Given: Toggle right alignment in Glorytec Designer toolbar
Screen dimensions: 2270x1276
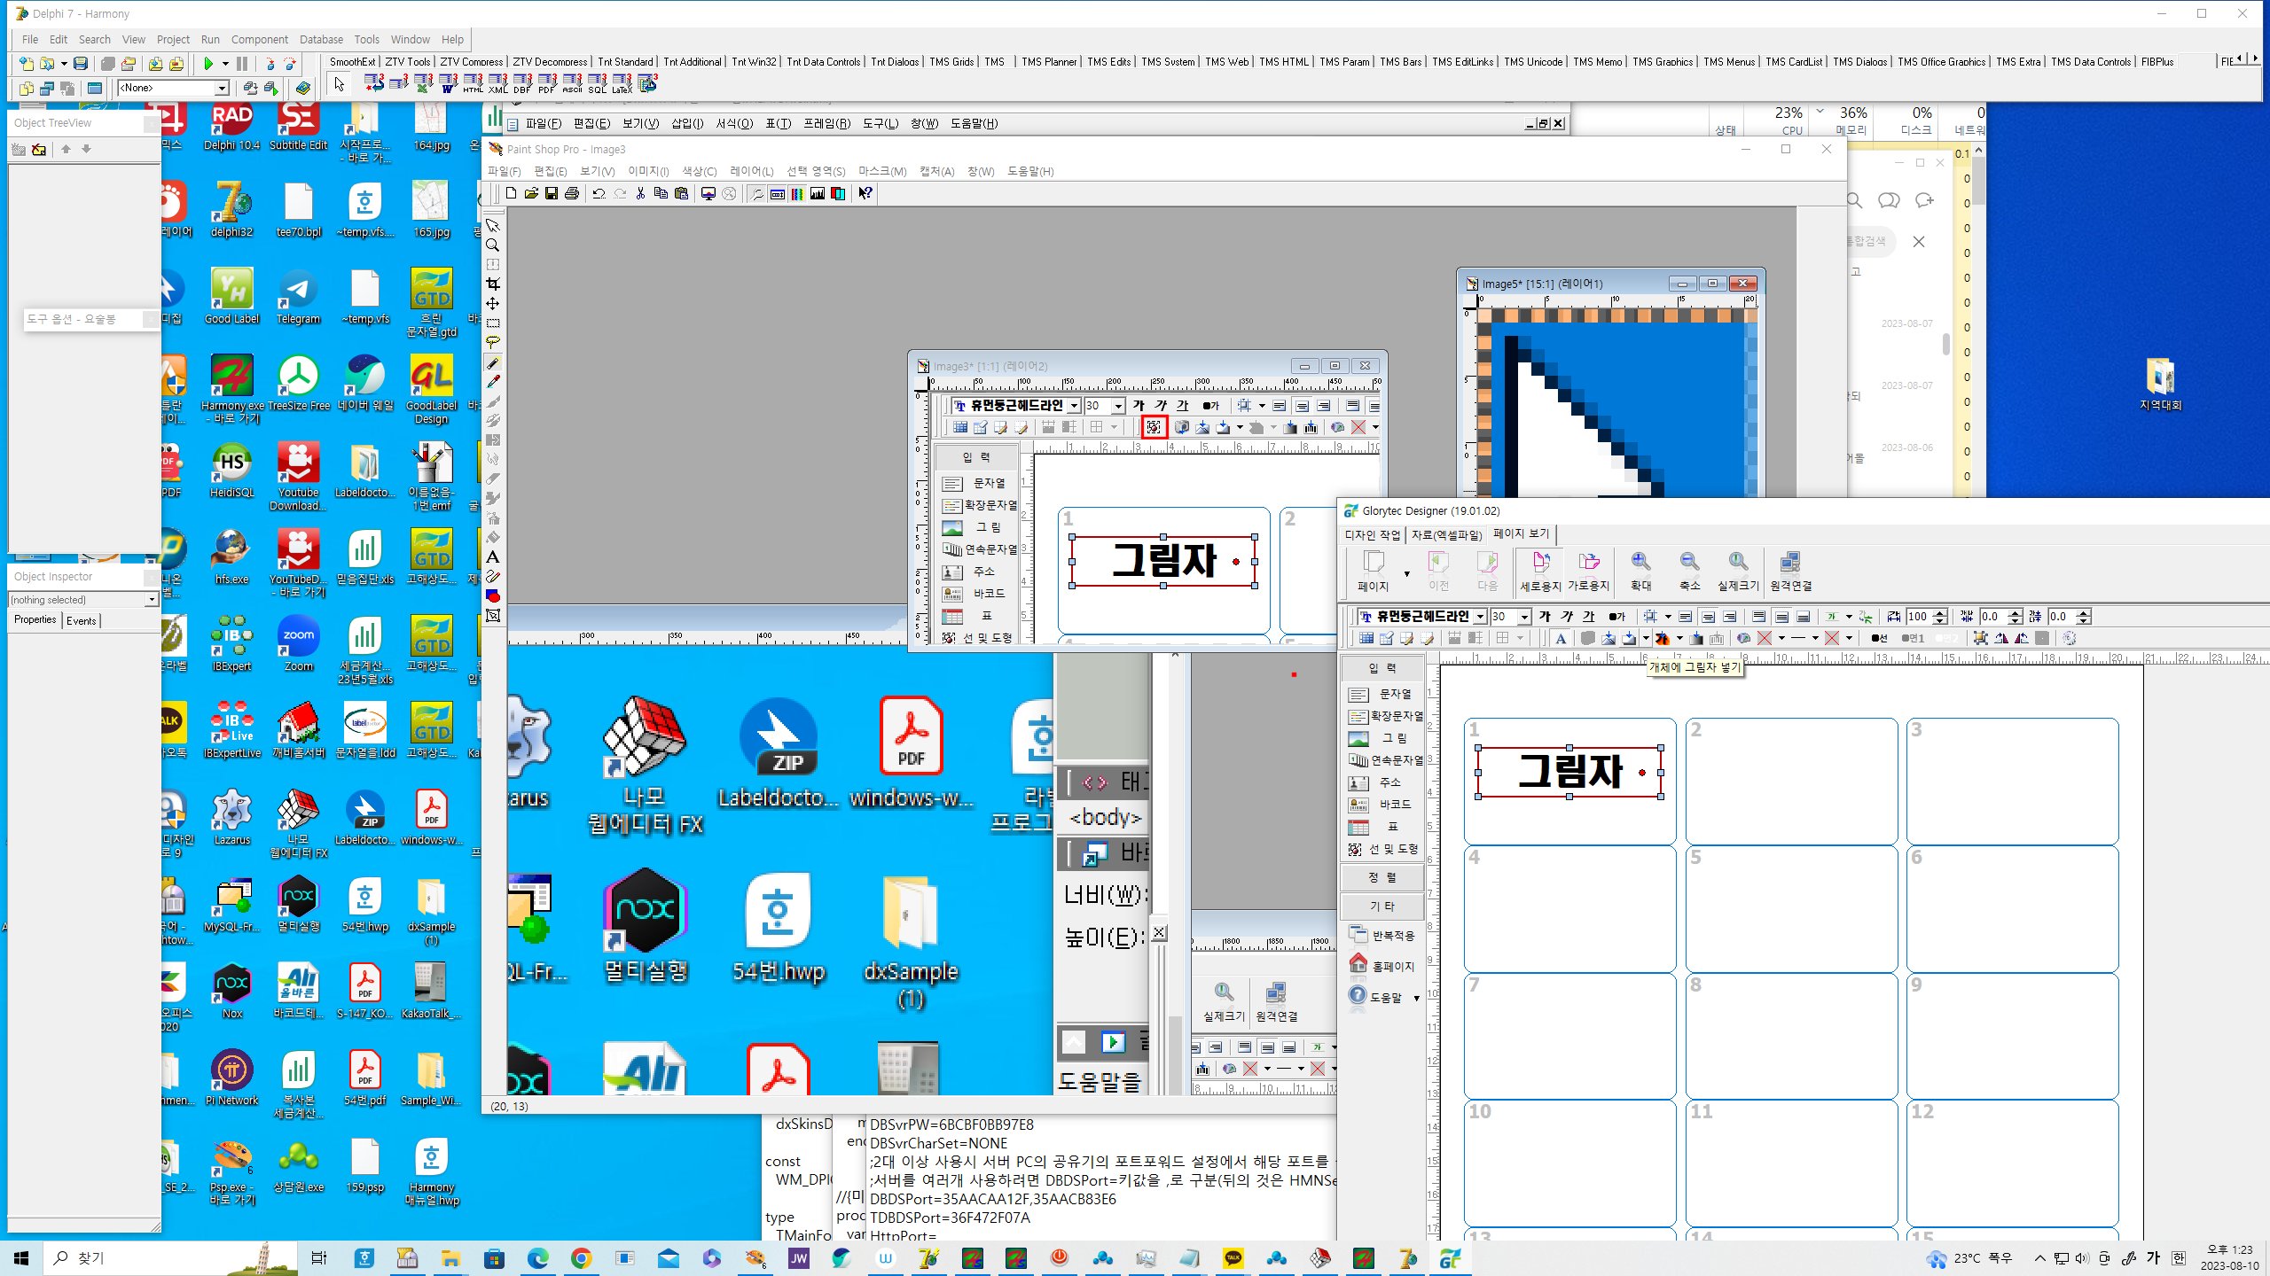Looking at the screenshot, I should tap(1729, 617).
